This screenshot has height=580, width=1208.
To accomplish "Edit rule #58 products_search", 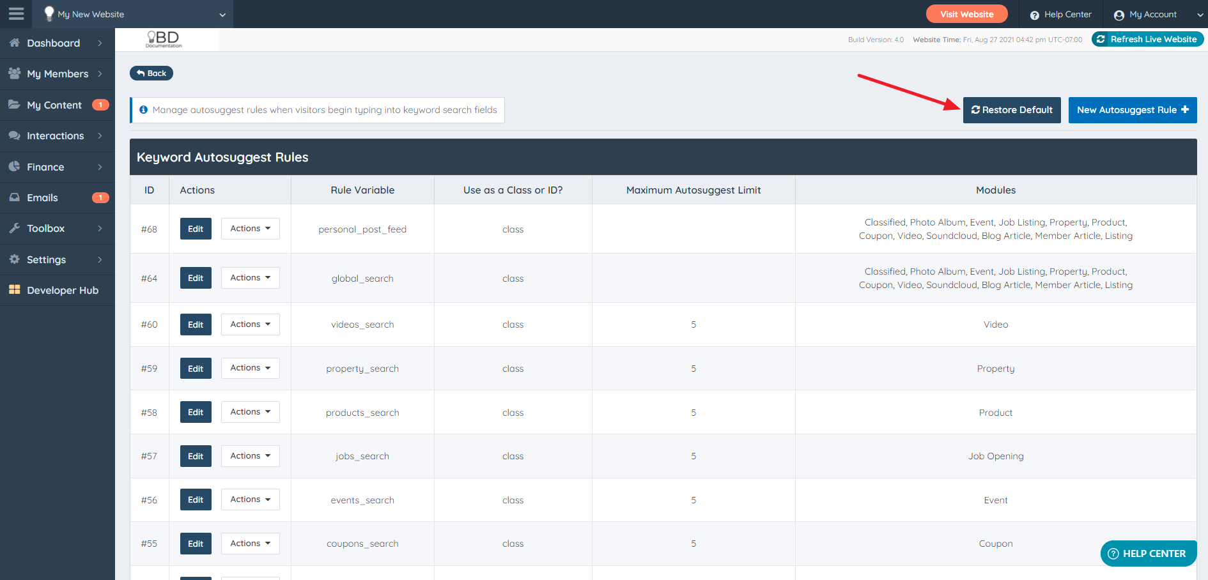I will coord(196,412).
